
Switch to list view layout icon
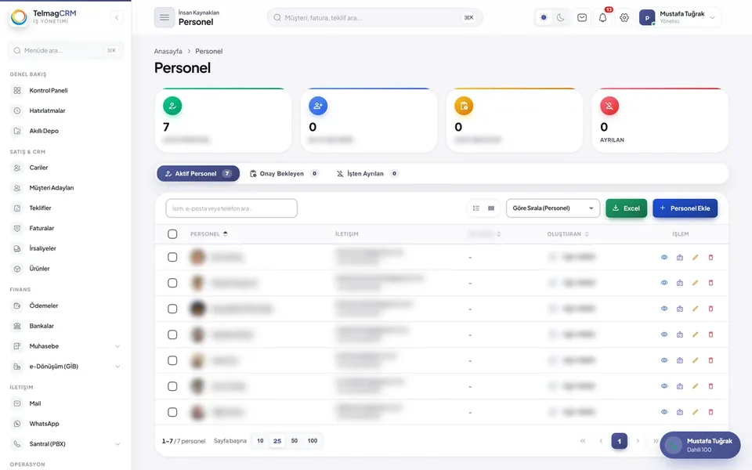(476, 208)
